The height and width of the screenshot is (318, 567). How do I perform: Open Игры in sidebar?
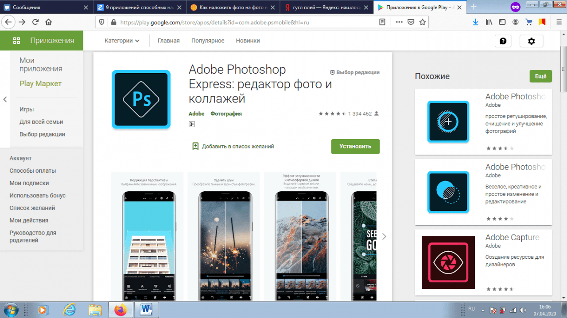click(27, 110)
